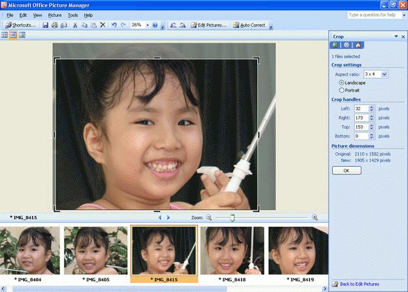408x292 pixels.
Task: Select the Landscape radio button
Action: 342,83
